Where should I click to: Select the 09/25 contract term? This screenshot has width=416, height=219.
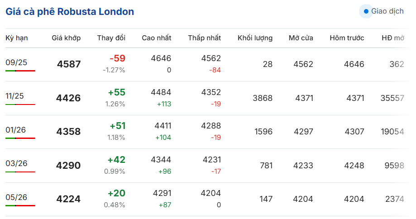[16, 62]
